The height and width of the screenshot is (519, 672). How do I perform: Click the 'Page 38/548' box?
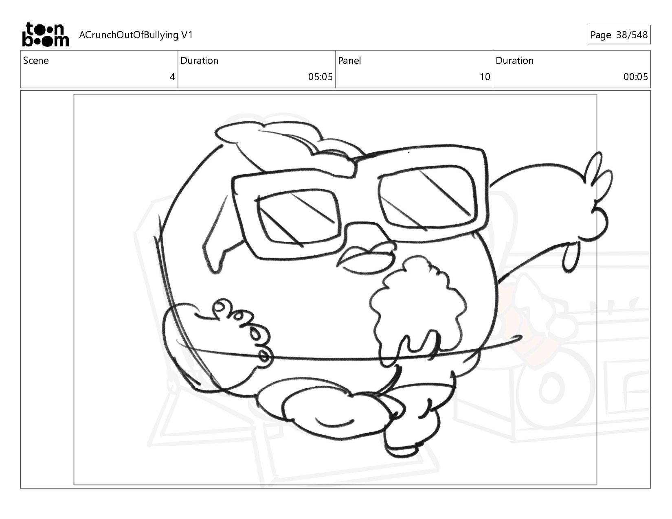(x=619, y=35)
